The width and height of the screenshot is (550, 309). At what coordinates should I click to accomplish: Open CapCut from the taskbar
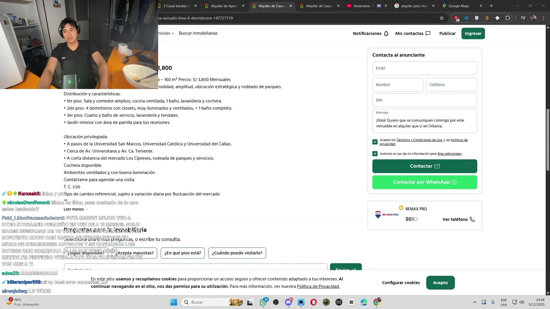click(351, 302)
